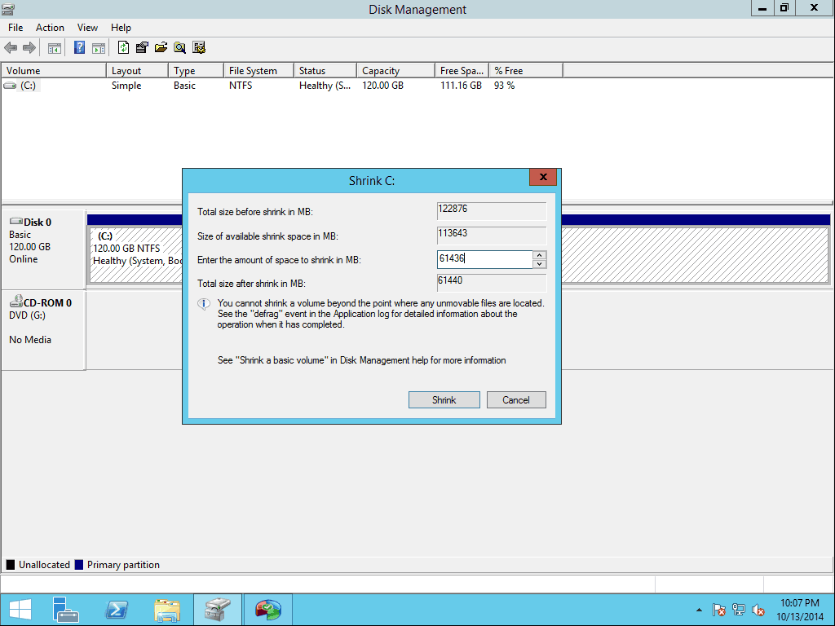Open the Action menu
835x626 pixels.
pos(50,28)
